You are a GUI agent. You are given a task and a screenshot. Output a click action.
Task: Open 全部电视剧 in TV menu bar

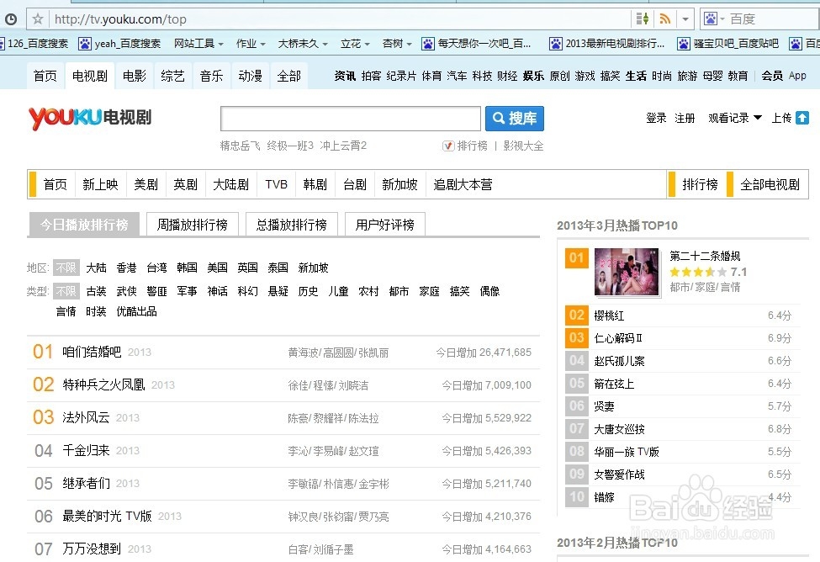pos(770,184)
